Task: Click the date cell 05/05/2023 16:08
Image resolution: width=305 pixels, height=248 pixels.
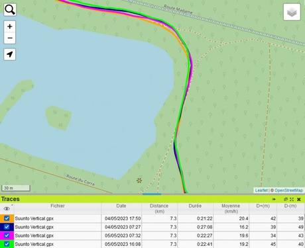Action: (123, 244)
